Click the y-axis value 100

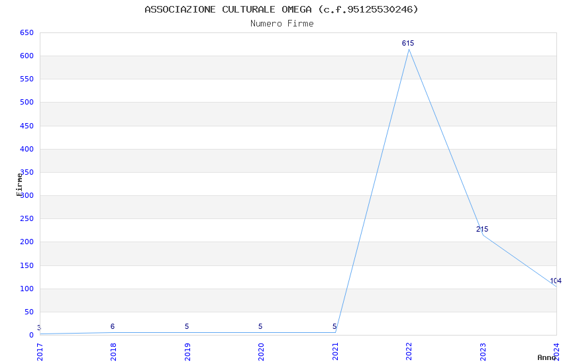click(26, 289)
